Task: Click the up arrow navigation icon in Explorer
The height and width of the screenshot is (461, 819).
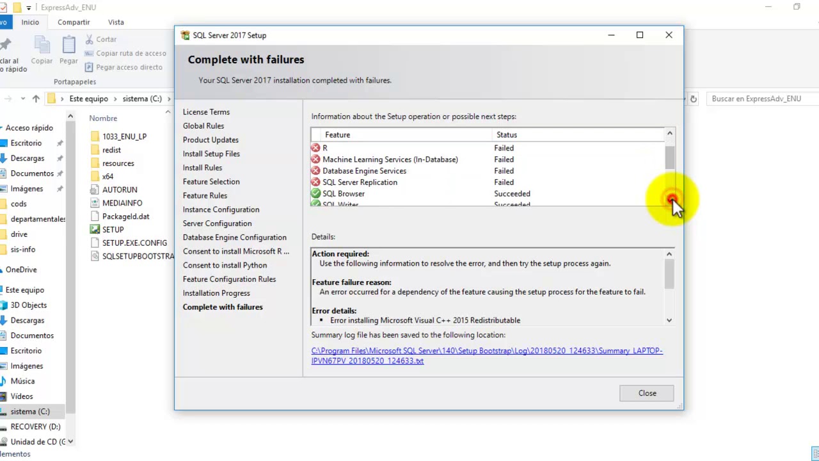Action: pyautogui.click(x=36, y=99)
